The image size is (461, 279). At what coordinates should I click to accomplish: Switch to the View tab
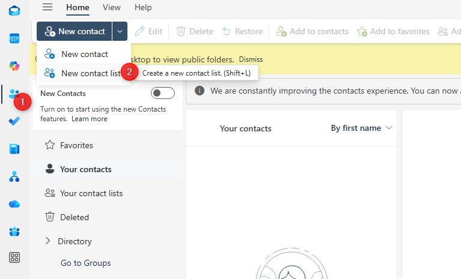(111, 7)
